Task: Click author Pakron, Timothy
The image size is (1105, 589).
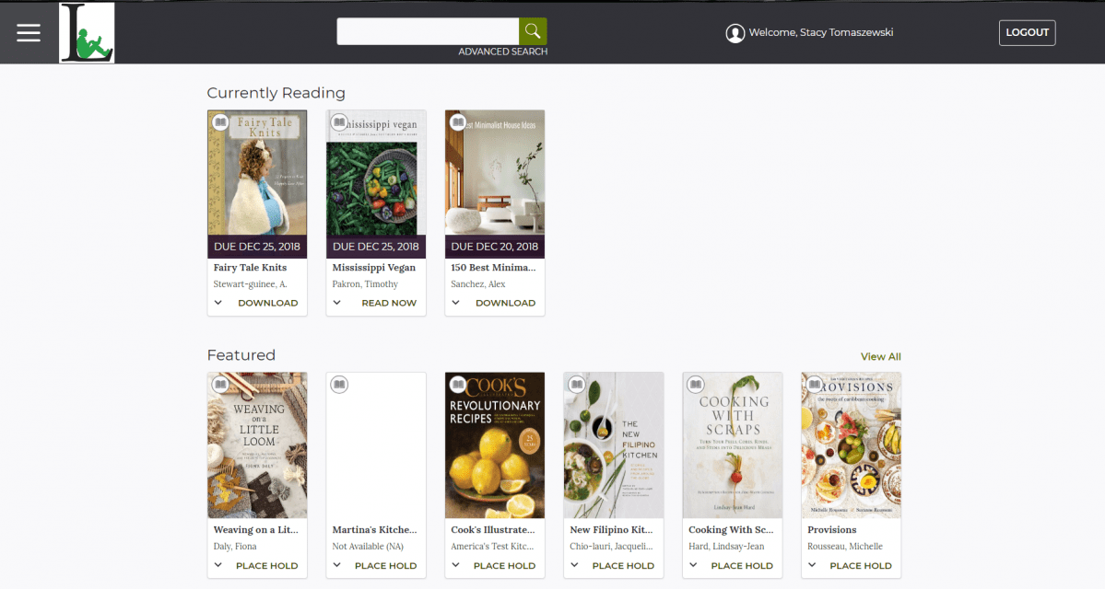Action: click(365, 284)
